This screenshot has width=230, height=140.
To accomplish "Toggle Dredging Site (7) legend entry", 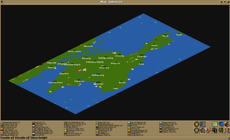I will click(41, 129).
